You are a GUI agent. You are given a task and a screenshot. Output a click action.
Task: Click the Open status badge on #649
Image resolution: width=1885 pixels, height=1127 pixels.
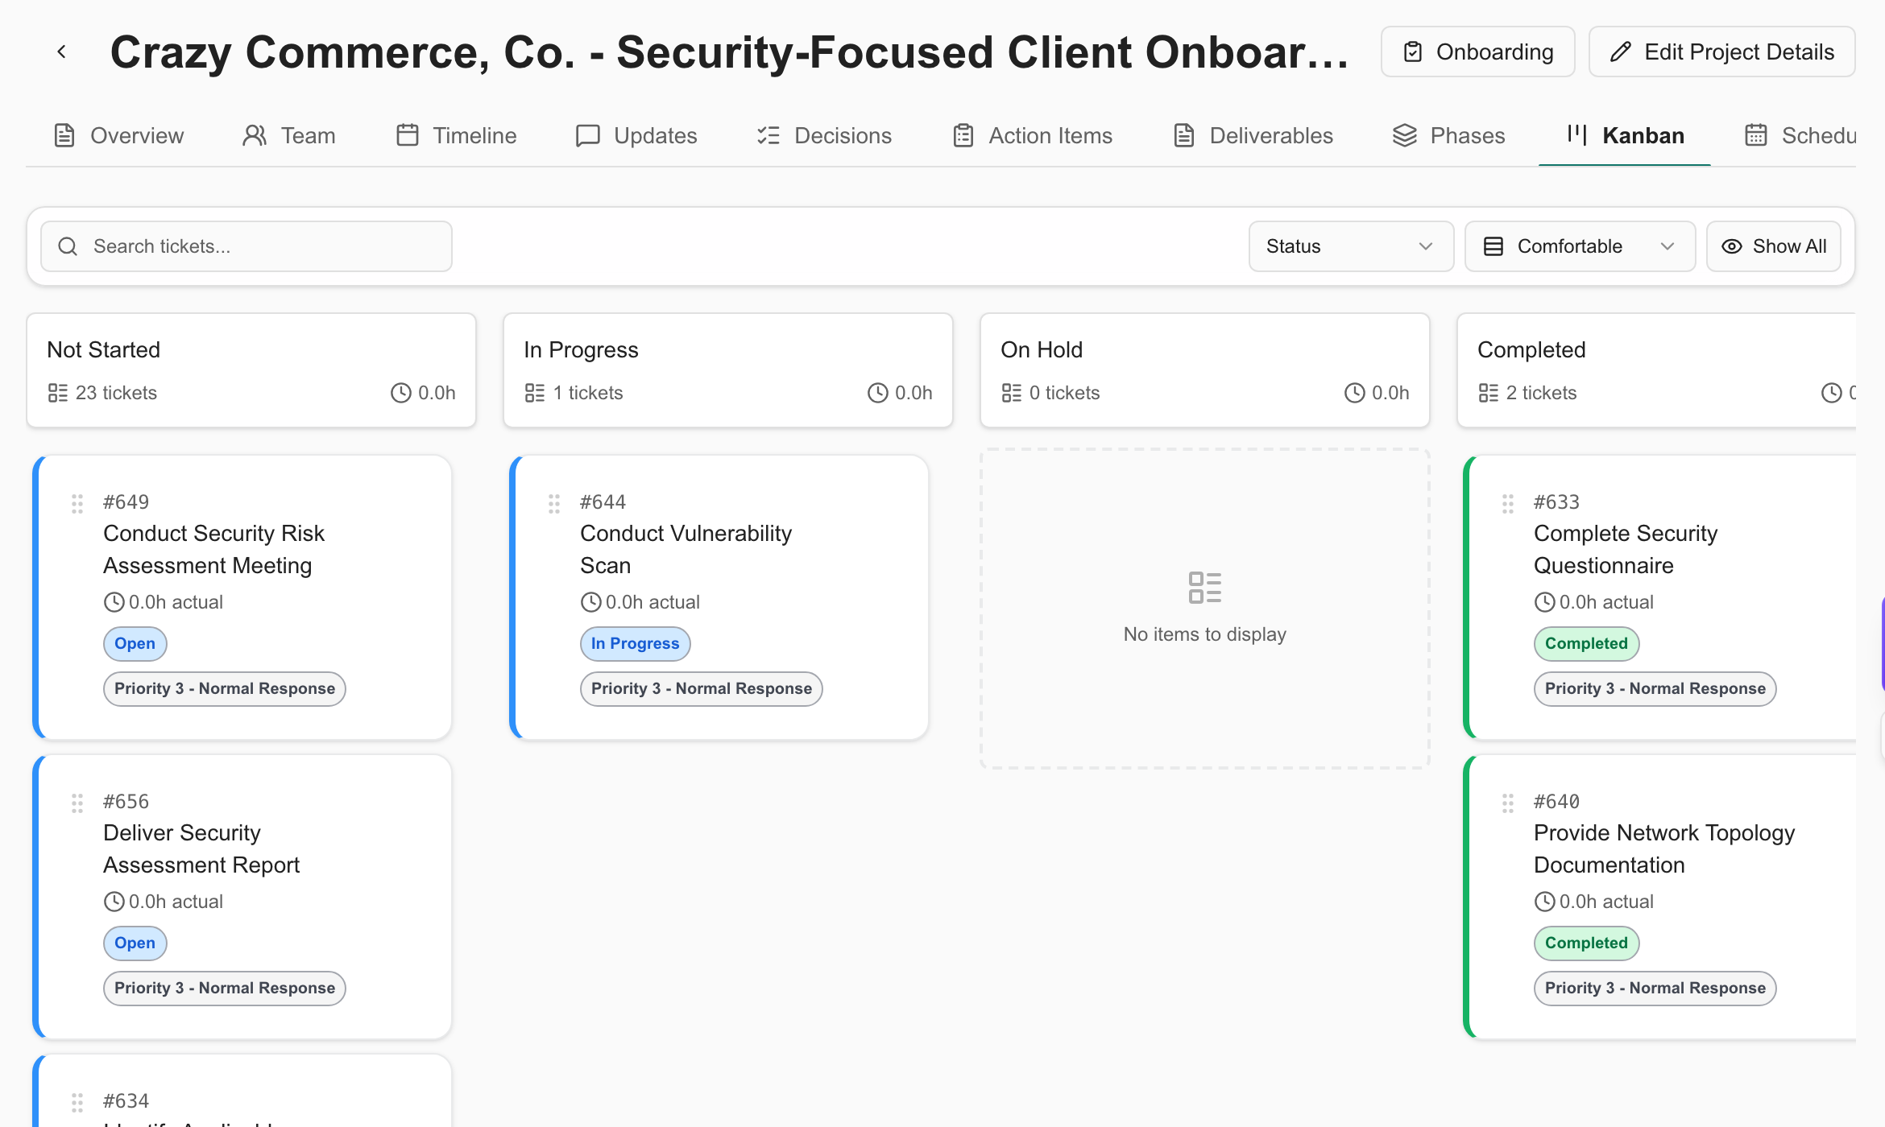[x=135, y=644]
